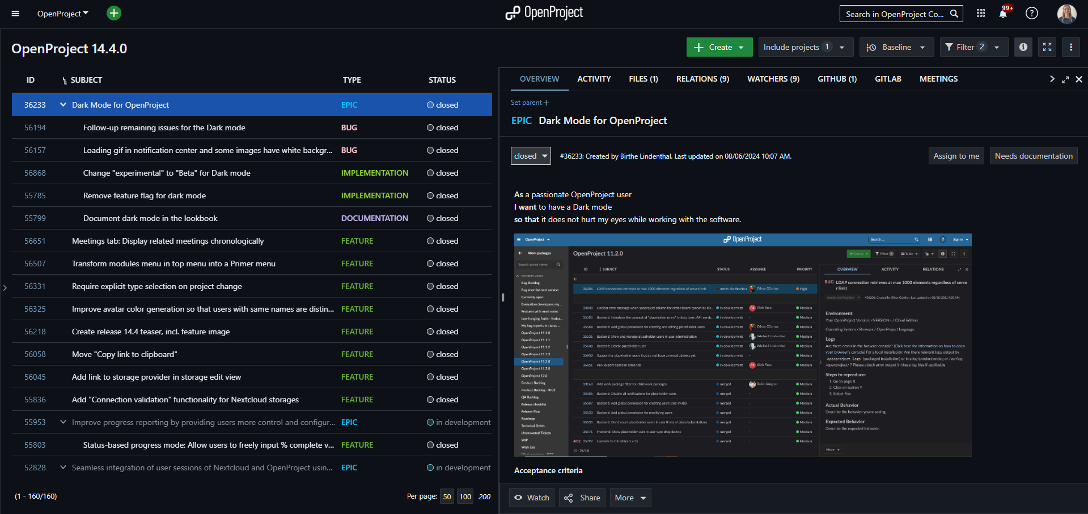Click the Needs documentation button
The image size is (1088, 514).
click(x=1033, y=155)
